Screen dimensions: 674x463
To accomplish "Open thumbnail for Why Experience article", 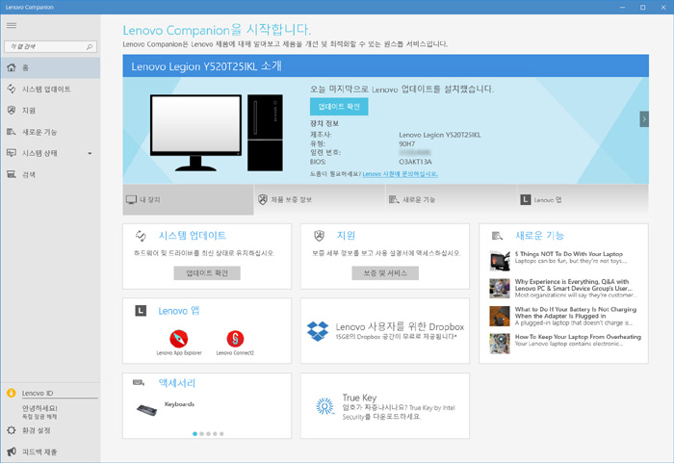I will pos(500,289).
